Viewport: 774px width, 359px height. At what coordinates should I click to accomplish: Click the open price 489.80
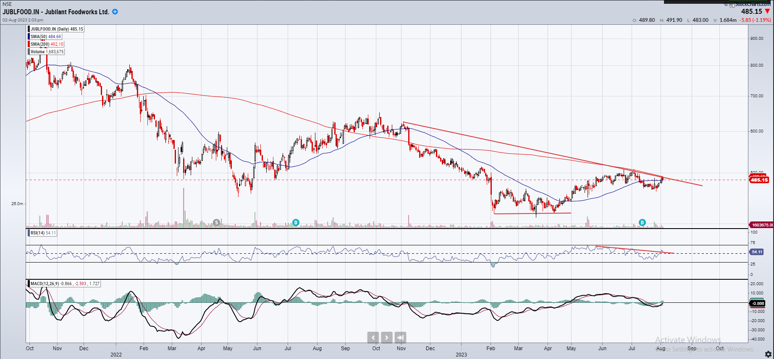point(647,20)
